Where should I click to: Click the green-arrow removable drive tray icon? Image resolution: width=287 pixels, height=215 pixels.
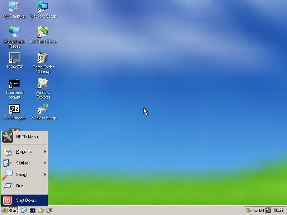(249, 210)
